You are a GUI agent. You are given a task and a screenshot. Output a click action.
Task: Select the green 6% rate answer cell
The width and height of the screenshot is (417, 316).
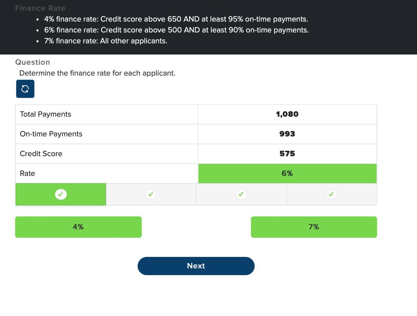[287, 173]
